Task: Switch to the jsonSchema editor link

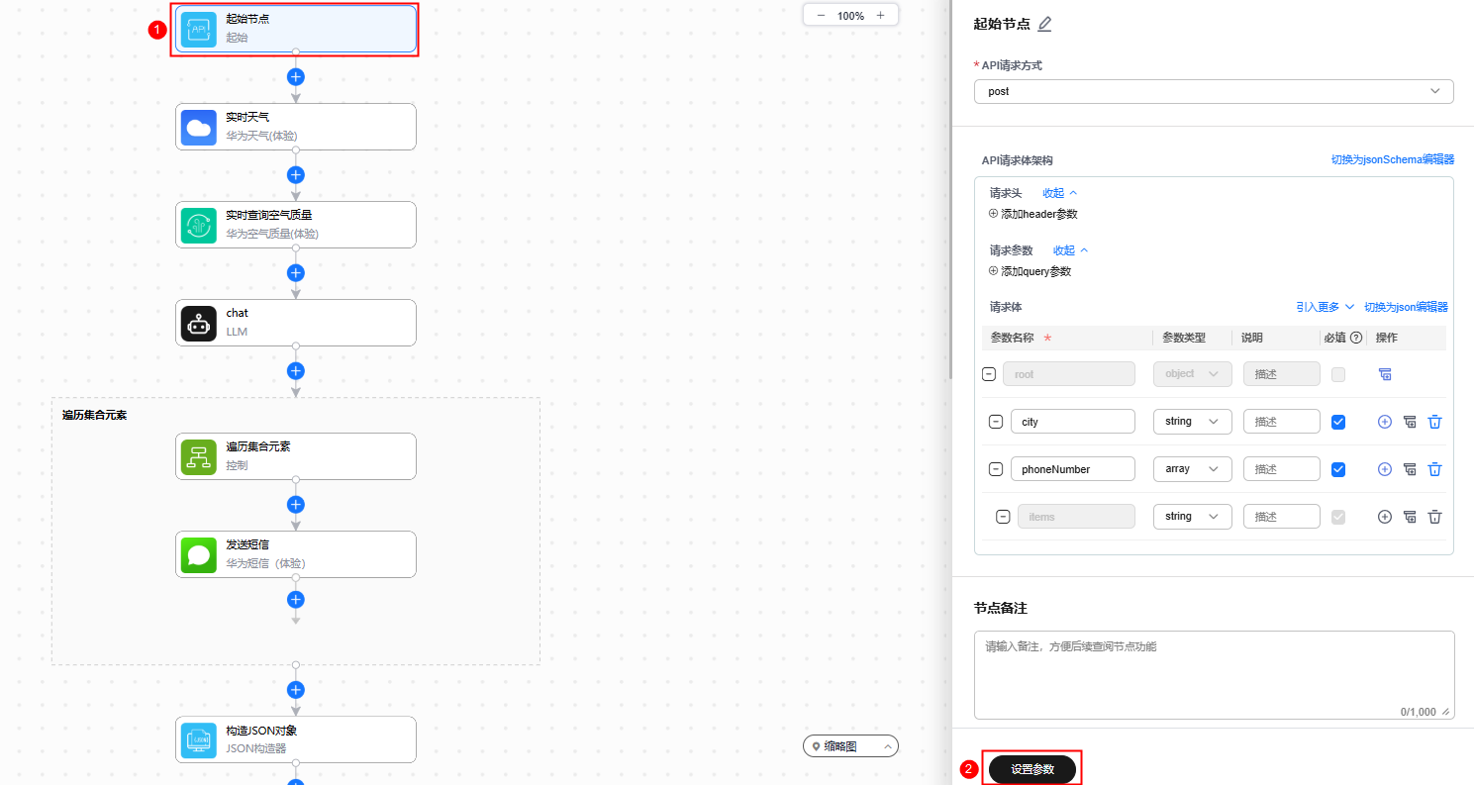Action: click(1392, 159)
